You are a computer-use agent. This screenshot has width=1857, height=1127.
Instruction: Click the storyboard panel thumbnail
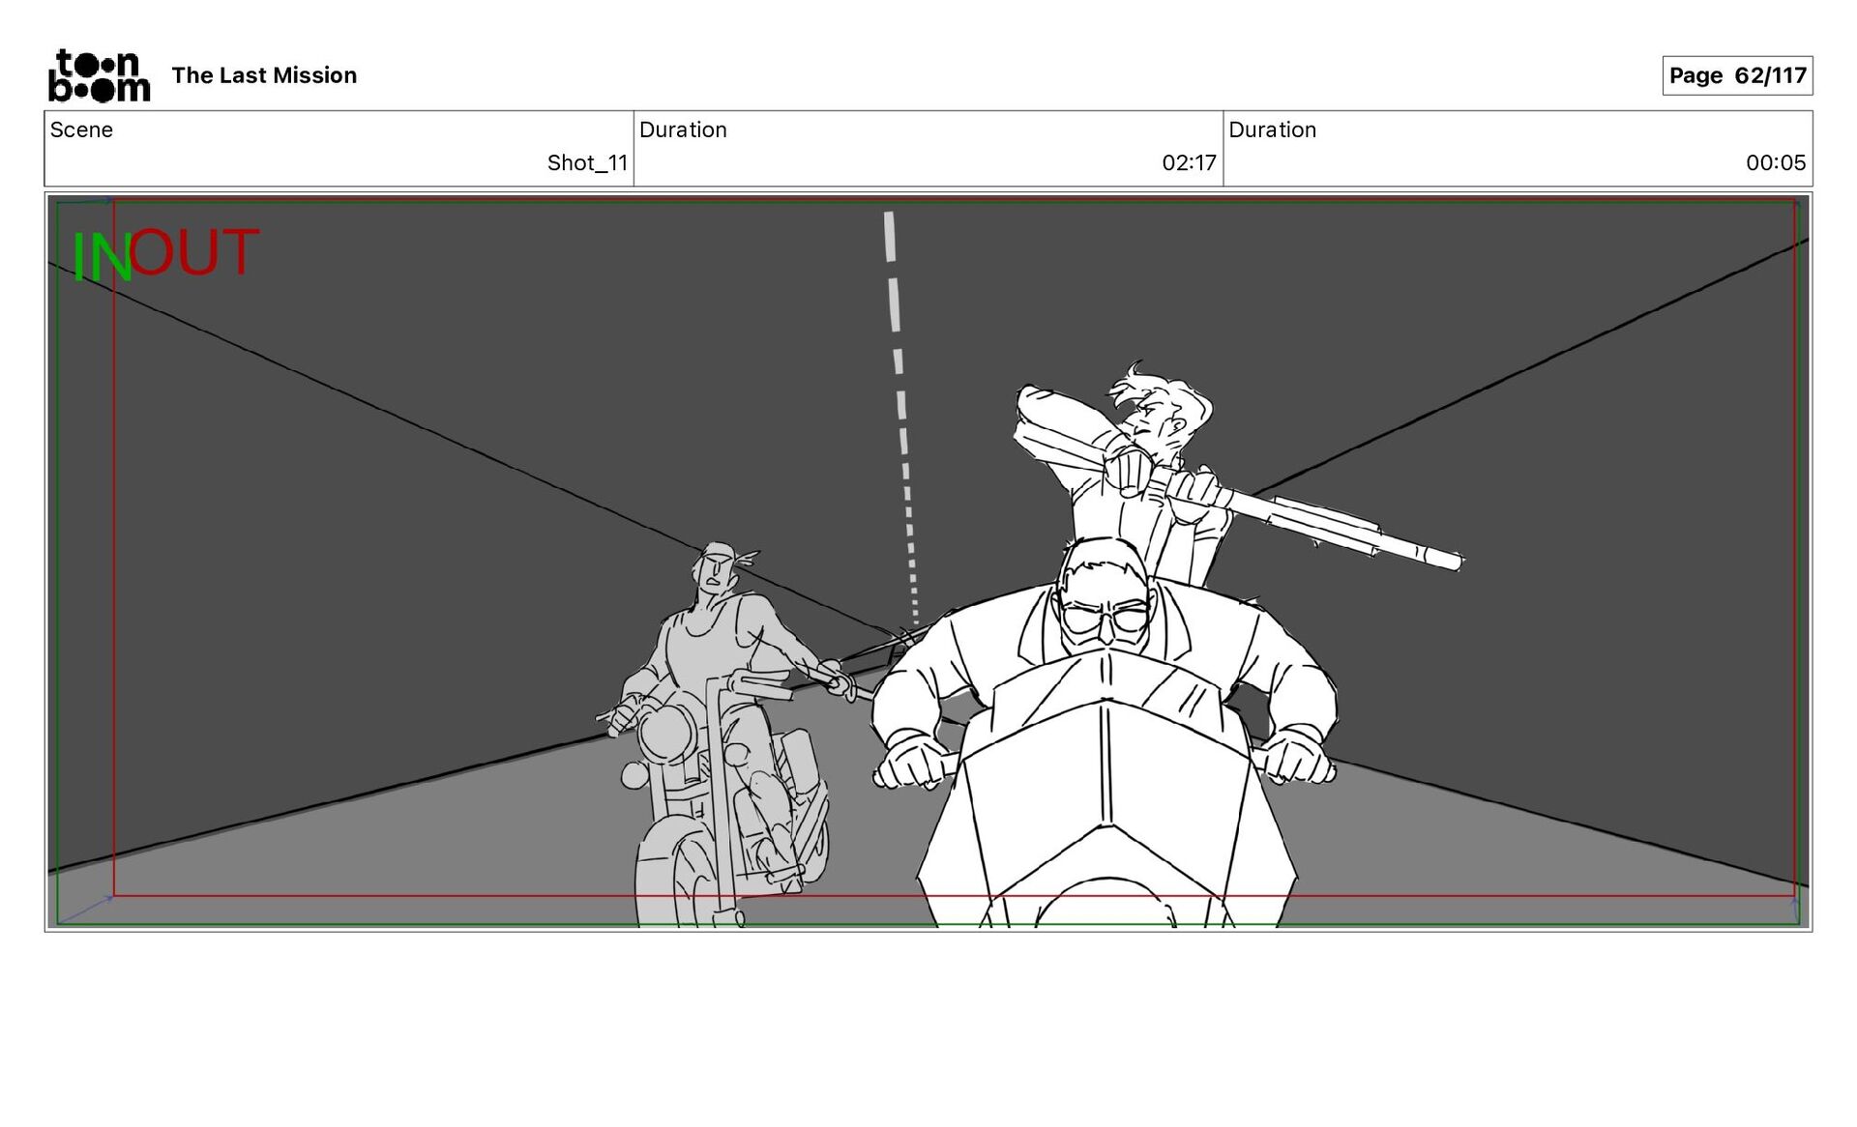pyautogui.click(x=928, y=562)
